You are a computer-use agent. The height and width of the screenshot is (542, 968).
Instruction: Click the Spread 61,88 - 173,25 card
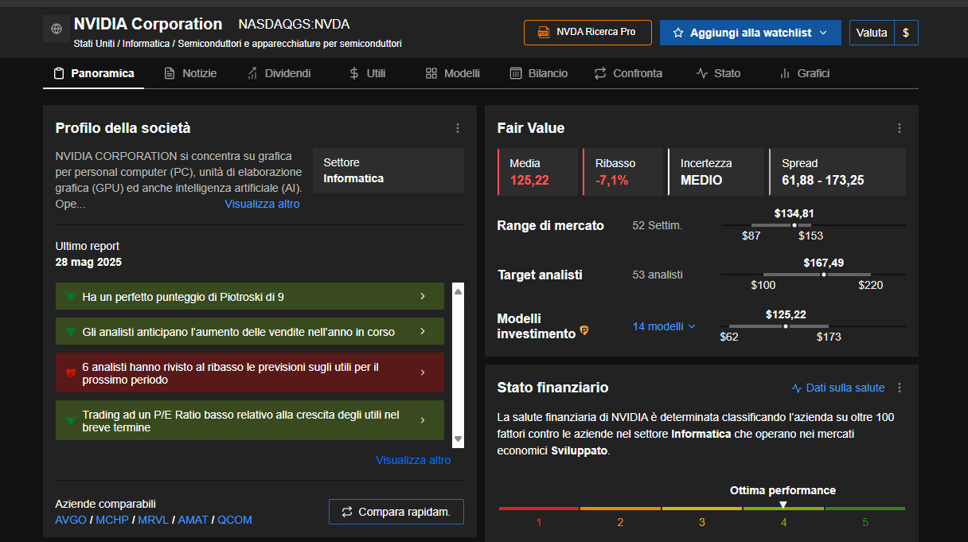coord(837,172)
